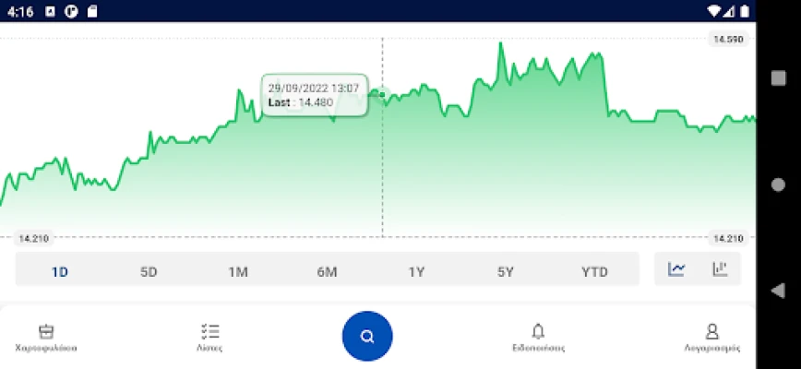This screenshot has height=369, width=801.
Task: Tap the chart tooltip showing Last 14.480
Action: coord(314,95)
